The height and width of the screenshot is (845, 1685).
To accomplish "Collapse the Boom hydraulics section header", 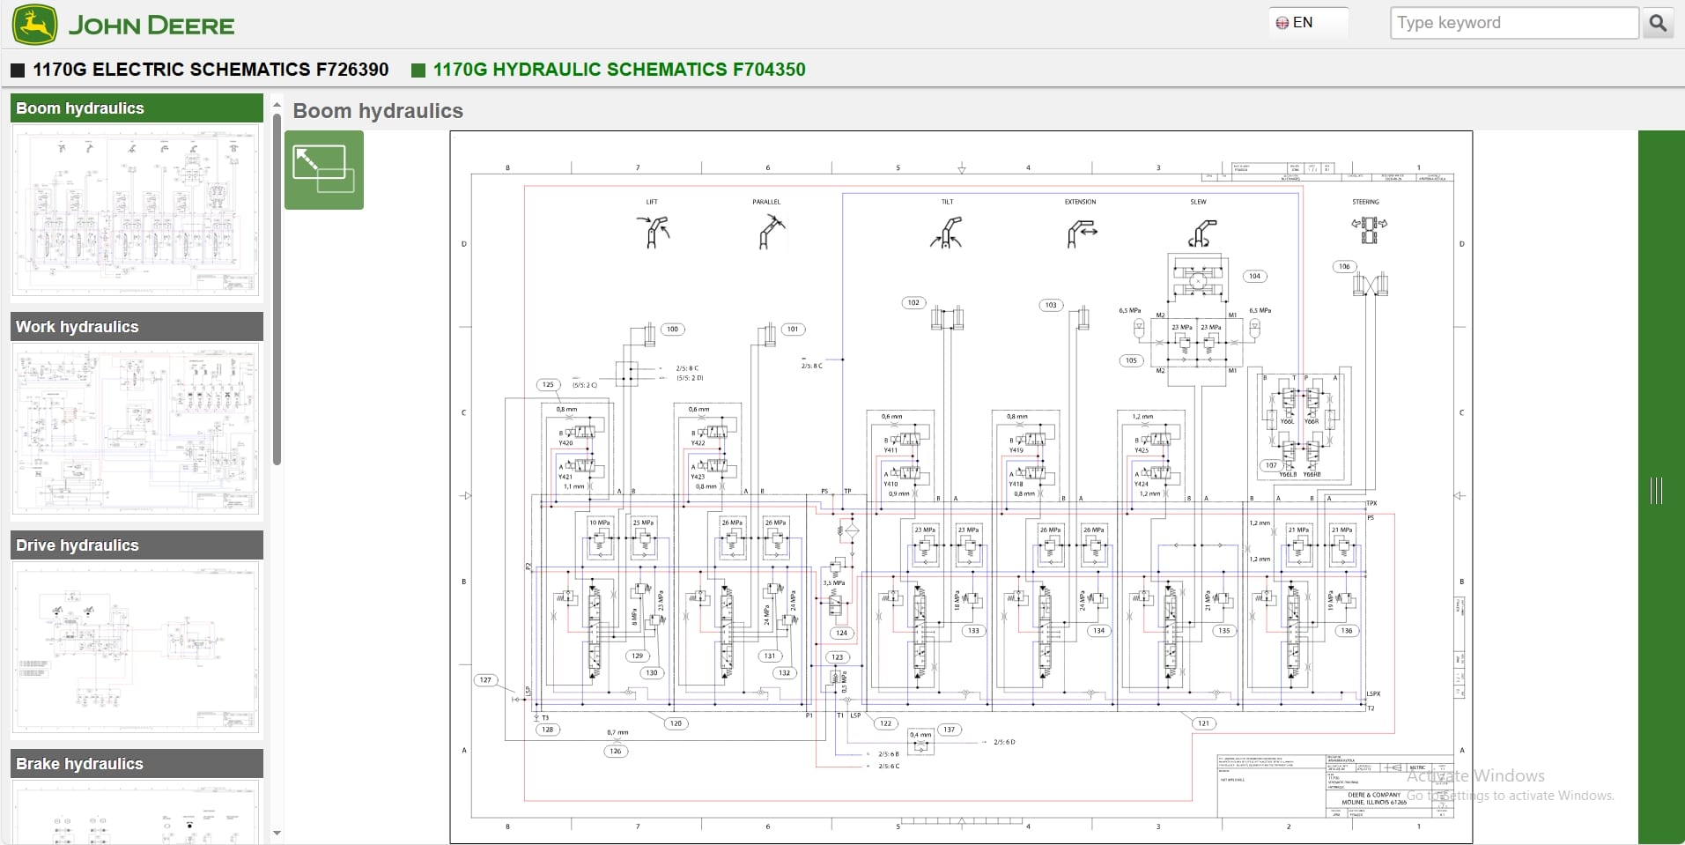I will (x=135, y=107).
